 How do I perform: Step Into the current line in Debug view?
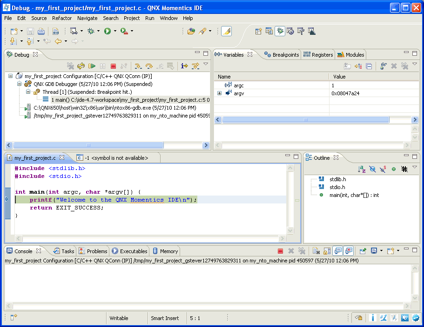(137, 65)
